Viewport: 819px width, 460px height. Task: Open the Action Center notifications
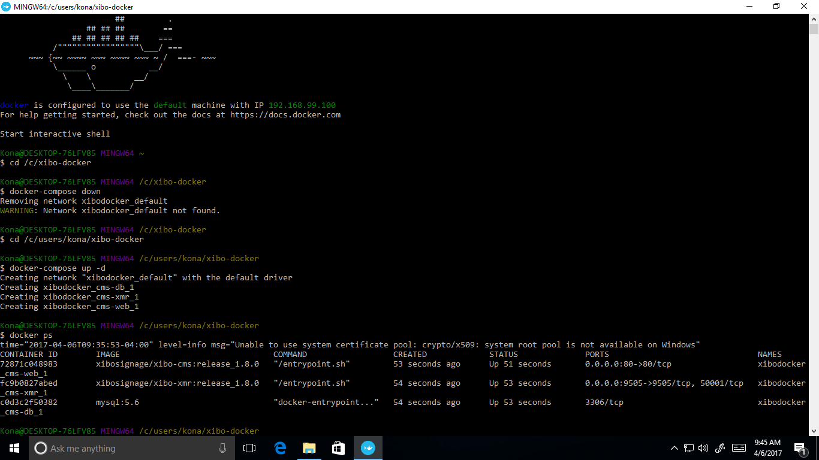(799, 448)
